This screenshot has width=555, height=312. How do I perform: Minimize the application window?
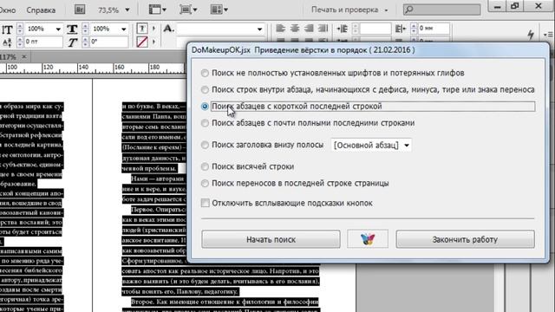coord(497,6)
